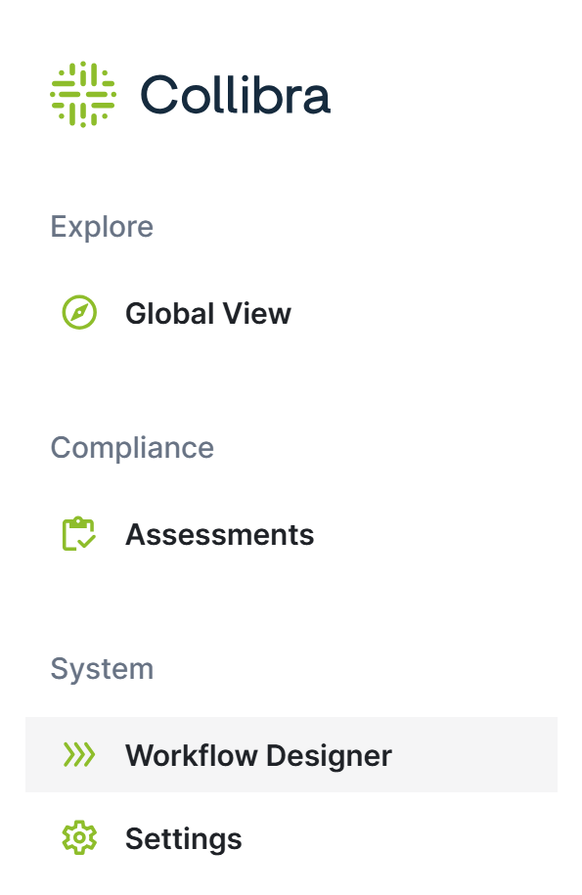582x895 pixels.
Task: Click the word Designer in the highlighted item
Action: click(329, 757)
